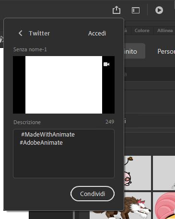Screen dimensions: 175x219
Task: Click the Senza nome-1 document name
Action: [30, 49]
